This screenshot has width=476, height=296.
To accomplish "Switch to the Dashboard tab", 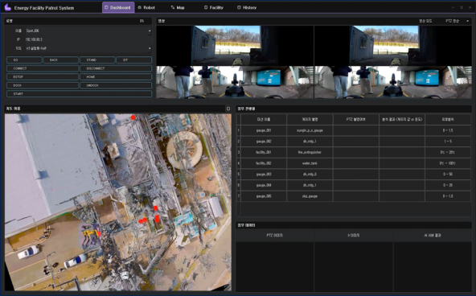I will (118, 7).
